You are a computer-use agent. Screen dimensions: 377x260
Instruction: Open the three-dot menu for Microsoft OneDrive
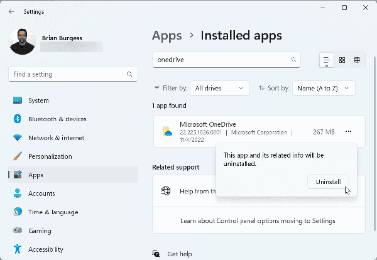(x=348, y=131)
